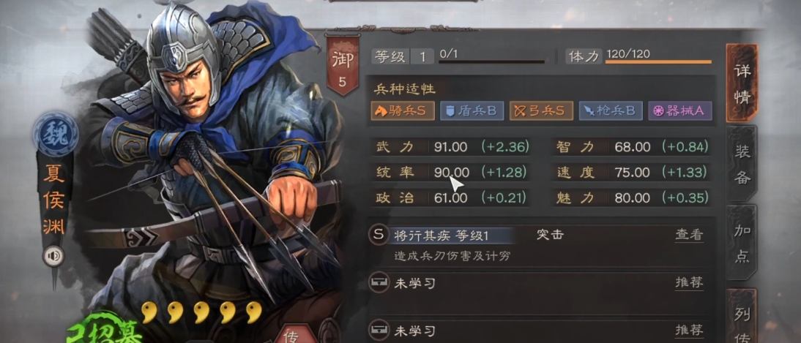Click 推荐 for the second unlearned skill
Image resolution: width=801 pixels, height=343 pixels.
(x=689, y=331)
